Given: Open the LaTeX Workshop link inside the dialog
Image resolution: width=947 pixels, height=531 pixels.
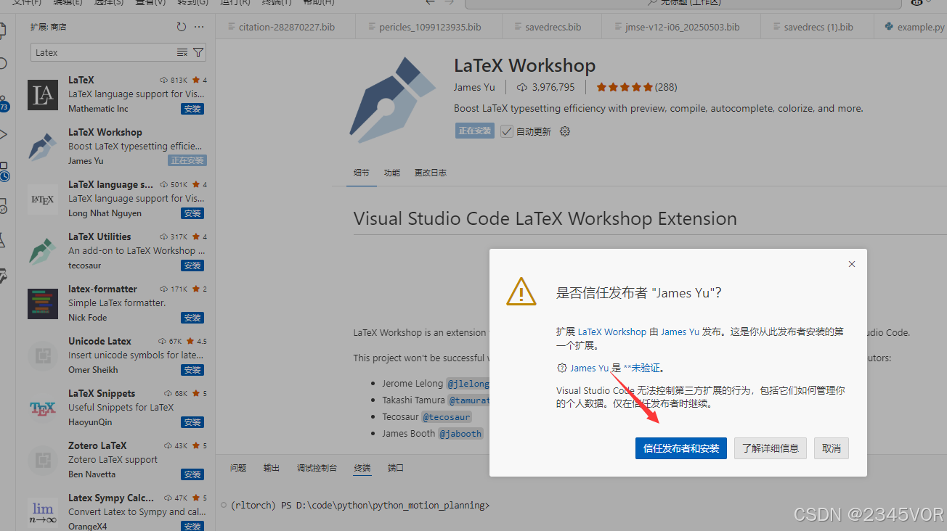Looking at the screenshot, I should click(x=611, y=332).
